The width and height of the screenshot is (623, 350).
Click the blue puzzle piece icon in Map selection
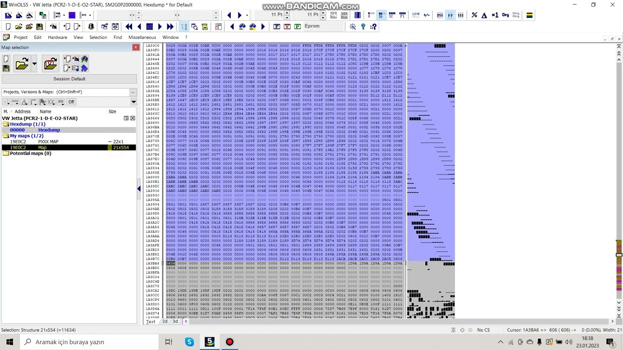tap(84, 68)
